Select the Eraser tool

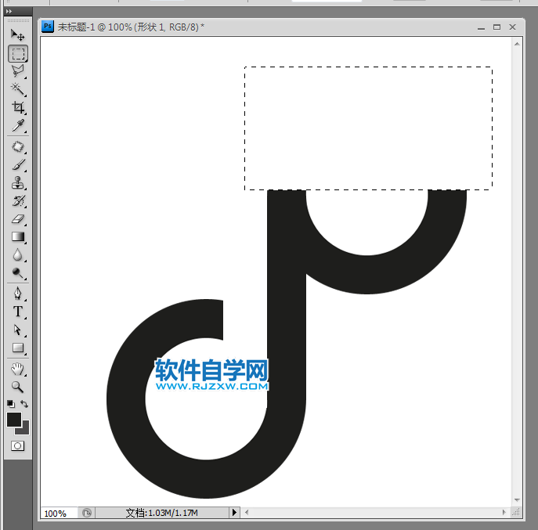pyautogui.click(x=18, y=219)
